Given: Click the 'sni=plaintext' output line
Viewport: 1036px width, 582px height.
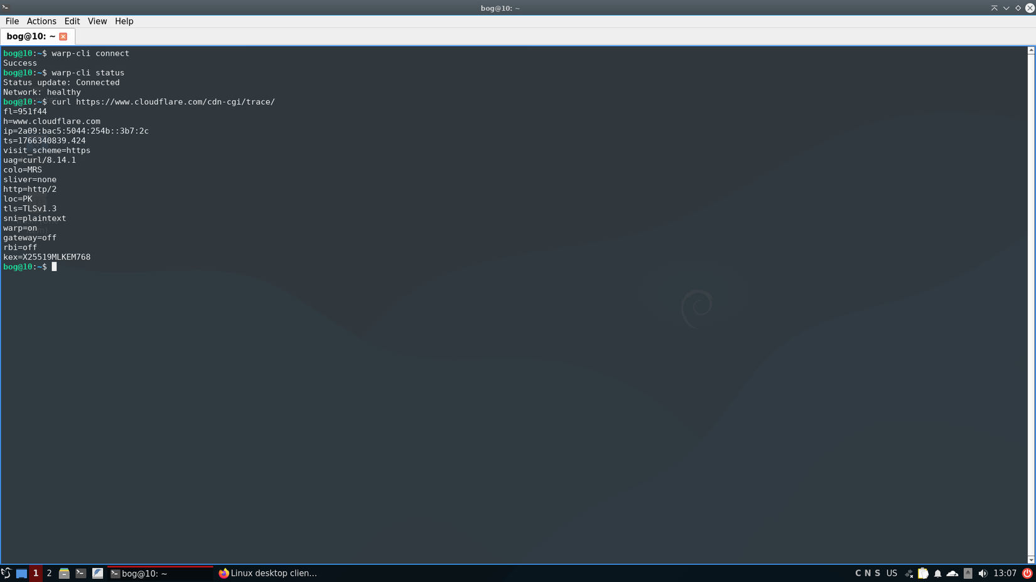Looking at the screenshot, I should [x=35, y=218].
